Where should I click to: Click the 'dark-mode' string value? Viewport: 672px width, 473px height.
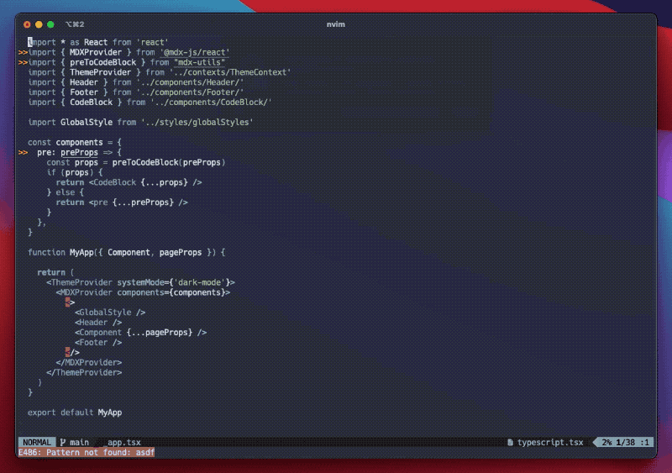point(199,282)
